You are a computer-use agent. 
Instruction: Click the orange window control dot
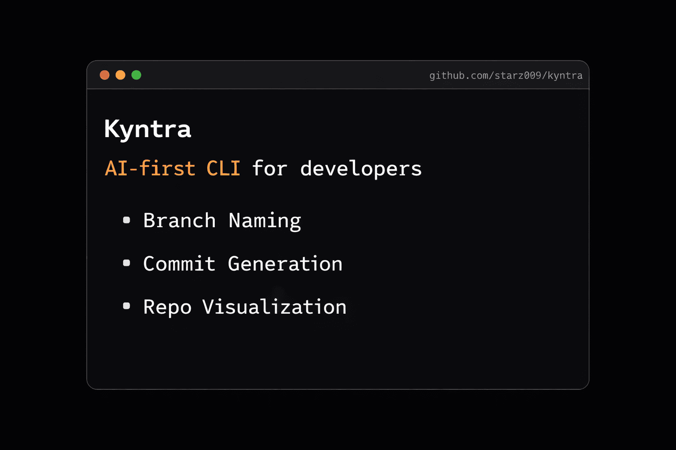tap(121, 75)
